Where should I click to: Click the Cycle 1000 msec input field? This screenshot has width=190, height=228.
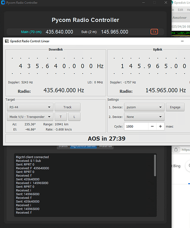tap(136, 126)
